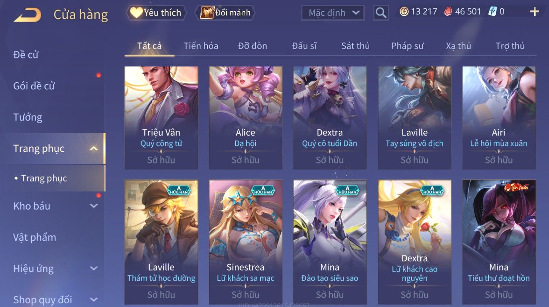The height and width of the screenshot is (307, 549).
Task: Click the gold coin balance icon
Action: (x=404, y=12)
